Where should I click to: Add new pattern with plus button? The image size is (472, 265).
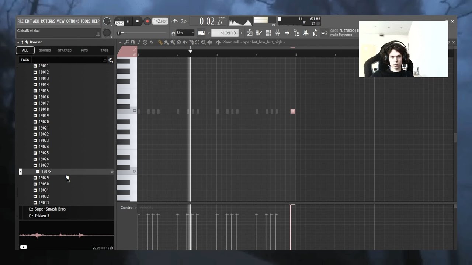coord(241,33)
